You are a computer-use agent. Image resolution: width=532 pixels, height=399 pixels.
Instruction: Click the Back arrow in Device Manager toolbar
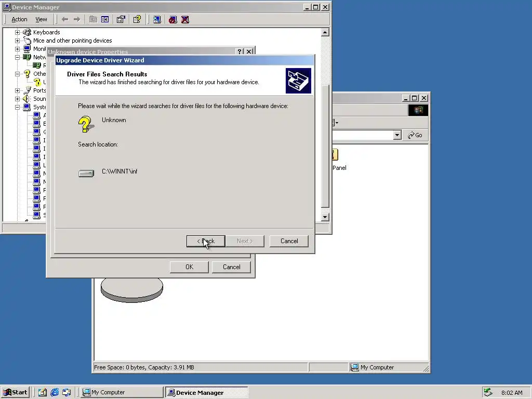[x=65, y=19]
